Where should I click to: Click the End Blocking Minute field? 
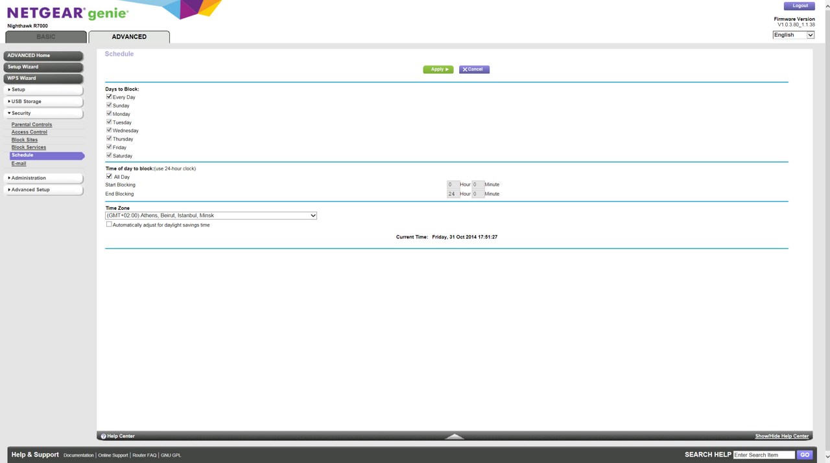tap(478, 194)
